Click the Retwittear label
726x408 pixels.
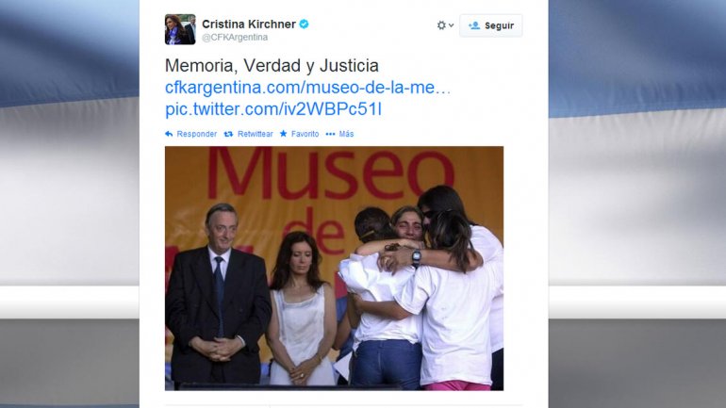click(x=256, y=134)
